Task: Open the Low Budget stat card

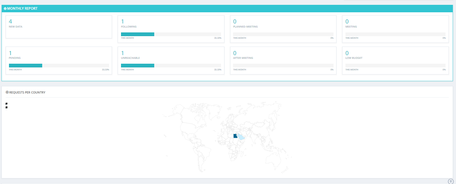Action: tap(395, 60)
